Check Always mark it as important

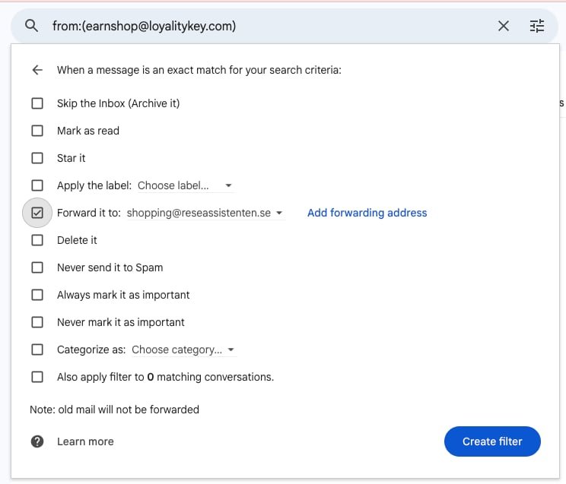[x=37, y=295]
